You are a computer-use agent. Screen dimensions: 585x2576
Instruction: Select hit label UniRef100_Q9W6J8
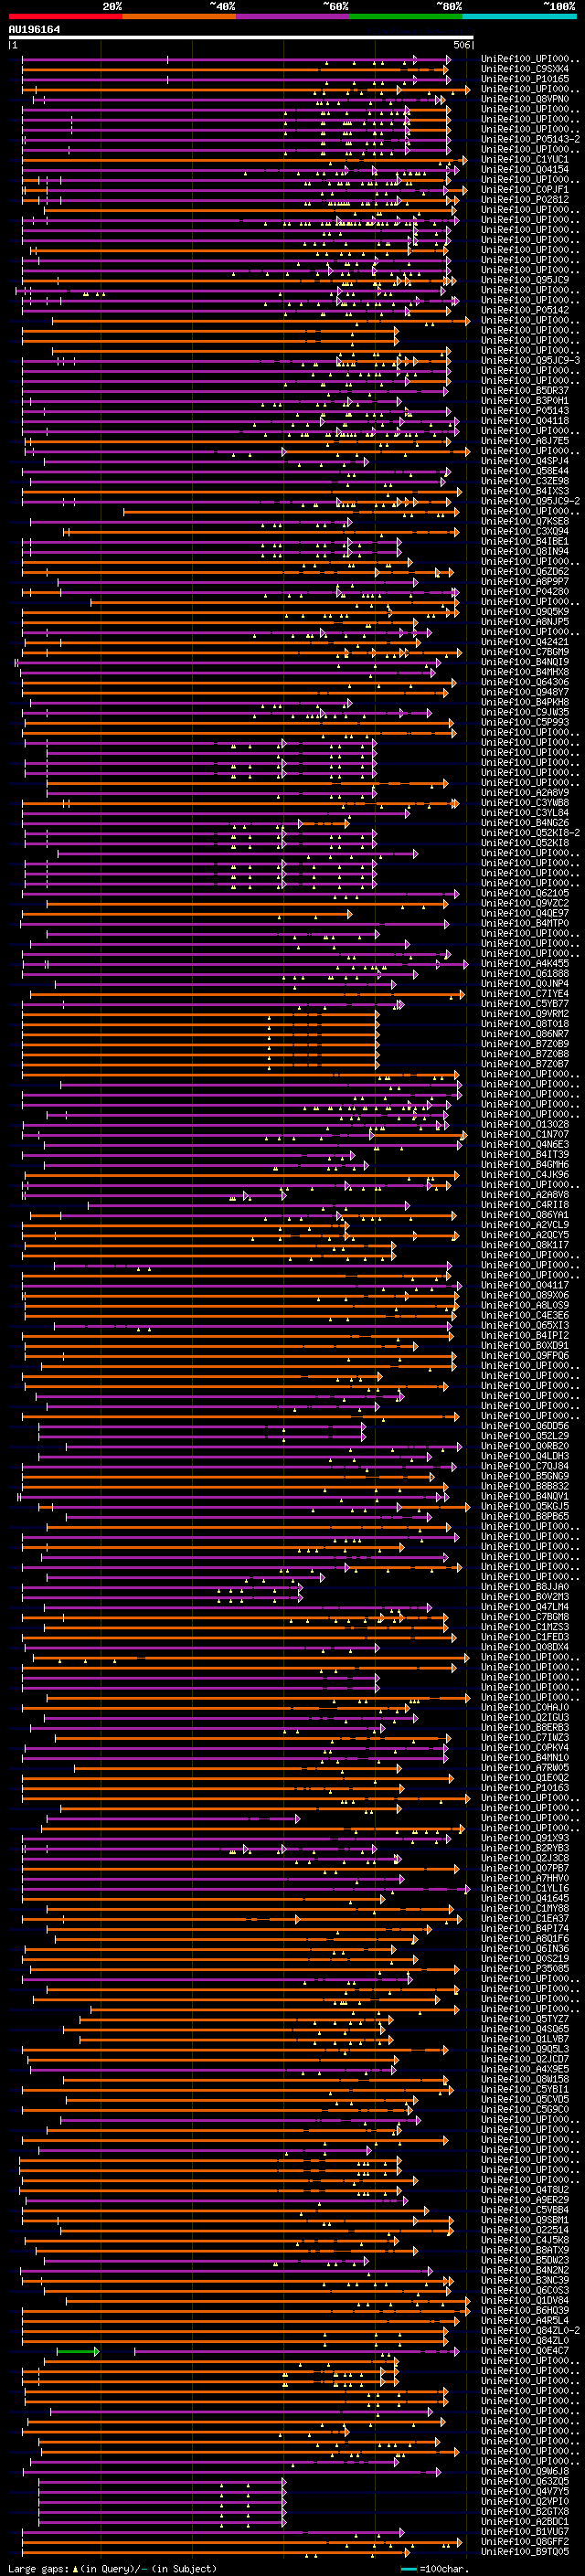(x=525, y=2471)
